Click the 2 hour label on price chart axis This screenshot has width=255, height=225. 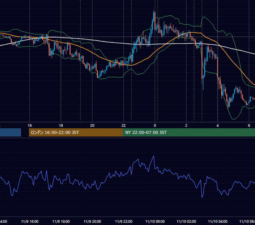186,126
